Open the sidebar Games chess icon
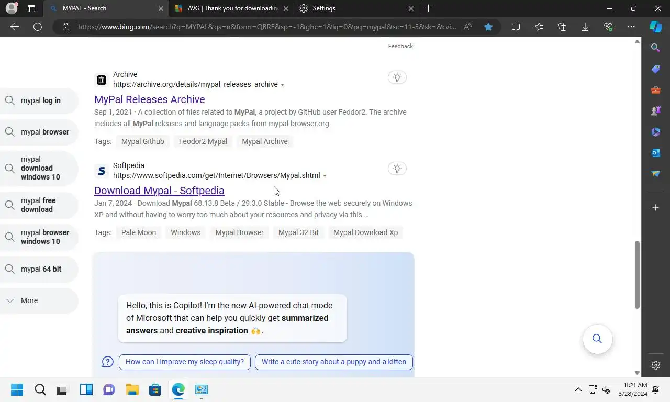This screenshot has width=670, height=402. 656,111
